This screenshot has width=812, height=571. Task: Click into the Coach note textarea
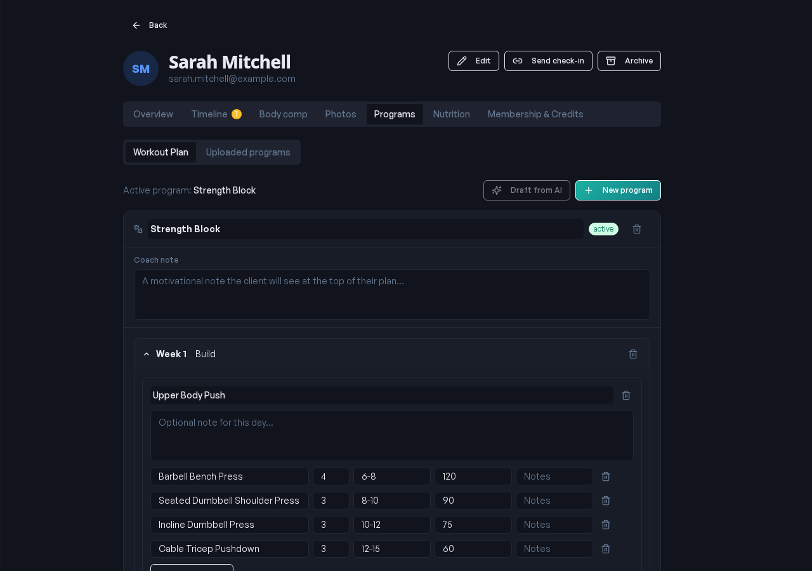(x=392, y=294)
